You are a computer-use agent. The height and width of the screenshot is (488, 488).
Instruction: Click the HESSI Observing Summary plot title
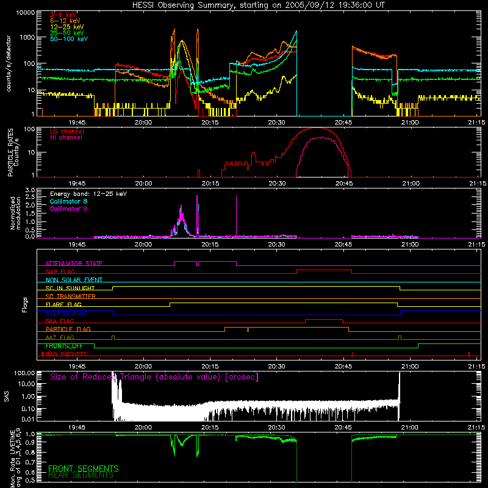pos(258,5)
